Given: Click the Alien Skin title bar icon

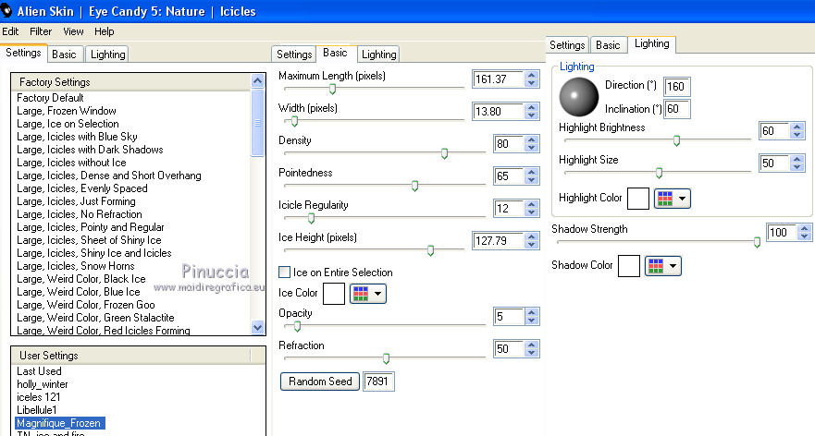Looking at the screenshot, I should tap(6, 10).
